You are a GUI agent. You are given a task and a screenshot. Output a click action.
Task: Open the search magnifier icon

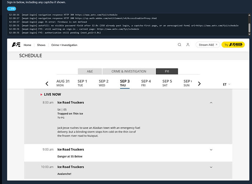[180, 45]
